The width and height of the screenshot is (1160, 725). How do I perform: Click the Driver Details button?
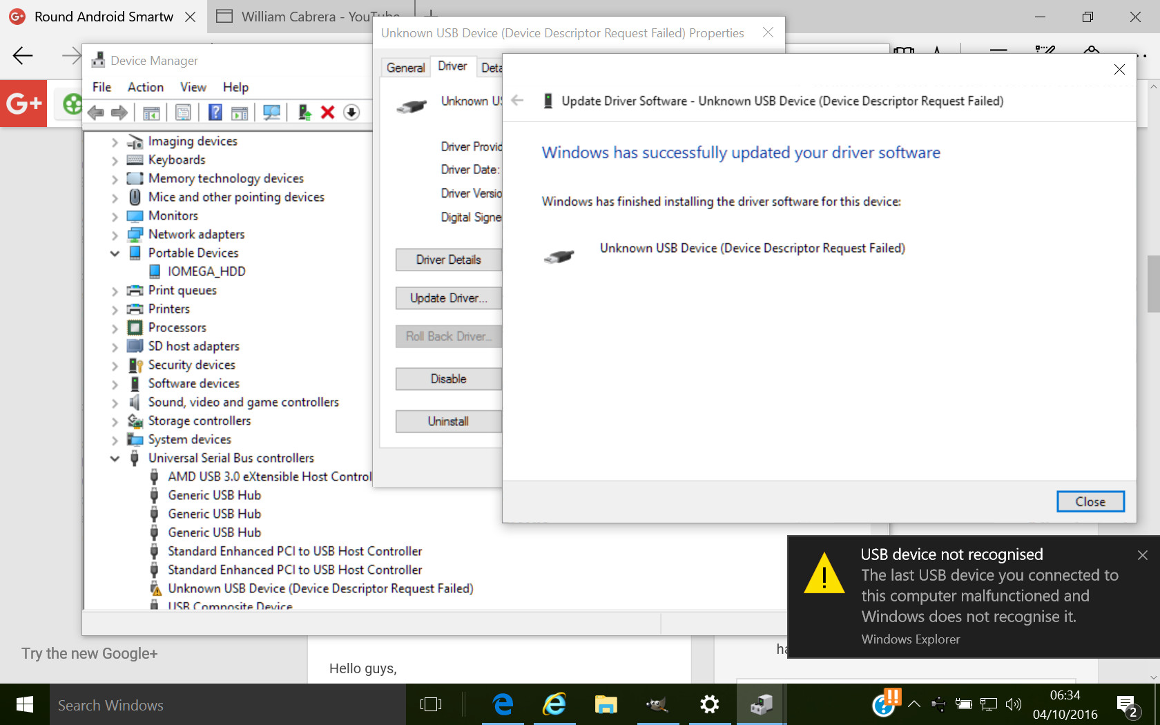pyautogui.click(x=447, y=260)
